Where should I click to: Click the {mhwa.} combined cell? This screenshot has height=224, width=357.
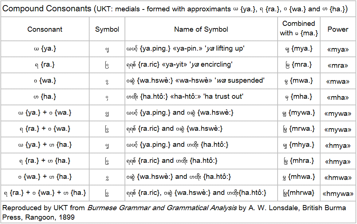pos(299,177)
